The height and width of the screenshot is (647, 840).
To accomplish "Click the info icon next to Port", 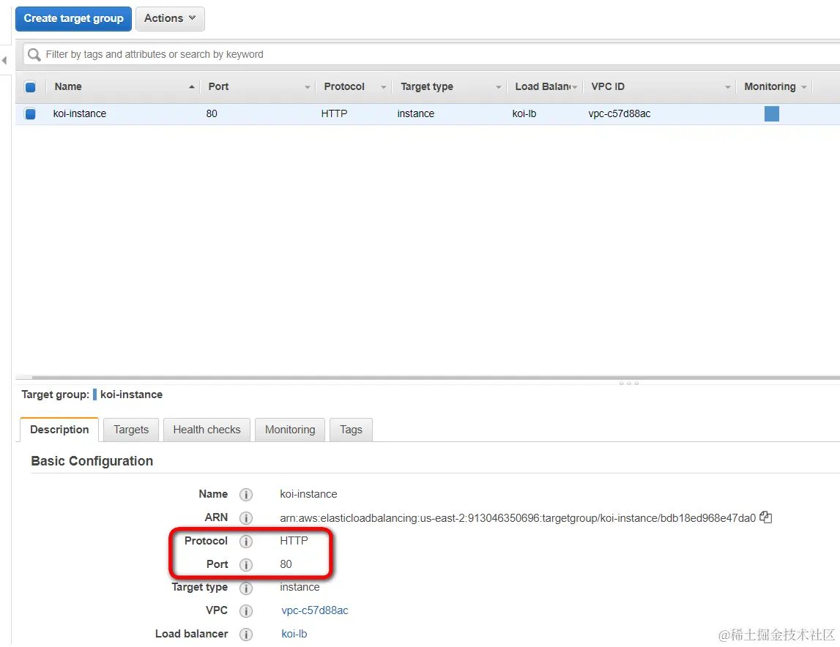I will [246, 564].
